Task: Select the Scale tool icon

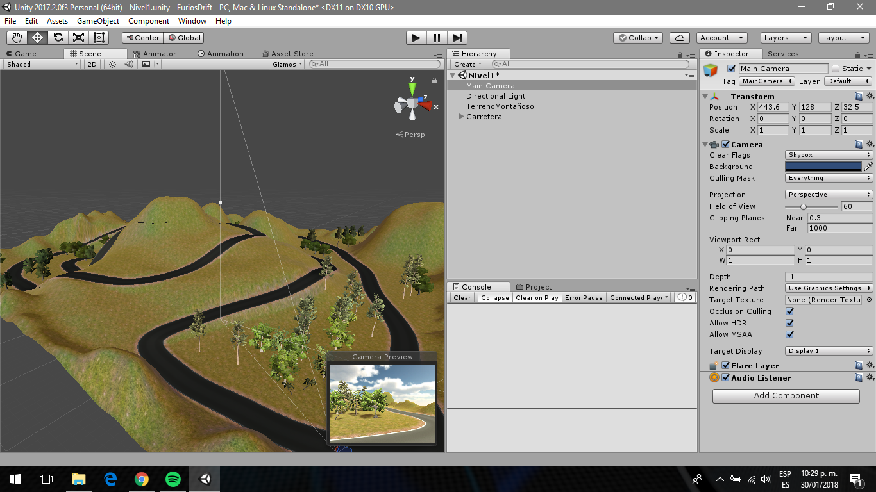Action: pyautogui.click(x=78, y=38)
